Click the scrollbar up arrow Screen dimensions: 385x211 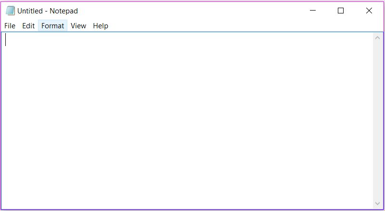378,38
